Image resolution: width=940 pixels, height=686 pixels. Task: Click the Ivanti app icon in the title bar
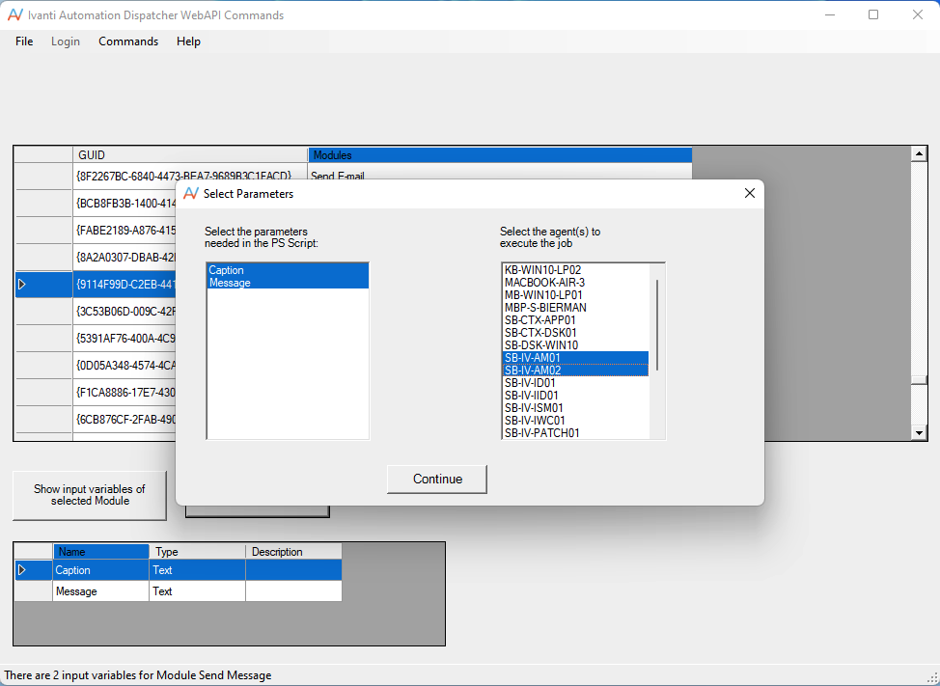tap(15, 15)
